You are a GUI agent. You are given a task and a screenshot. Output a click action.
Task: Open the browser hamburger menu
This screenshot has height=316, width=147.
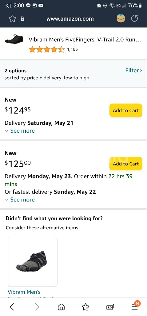point(135,306)
